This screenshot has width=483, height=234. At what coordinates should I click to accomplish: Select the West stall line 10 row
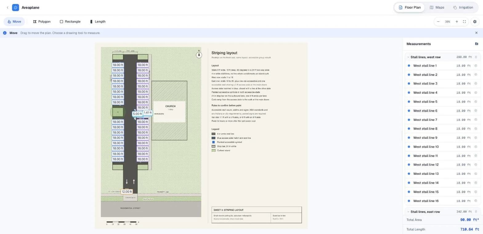(442, 147)
